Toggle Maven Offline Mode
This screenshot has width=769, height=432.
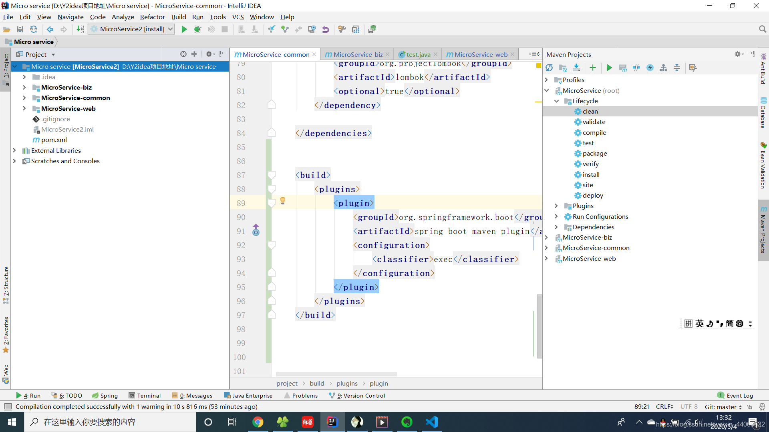pos(636,68)
